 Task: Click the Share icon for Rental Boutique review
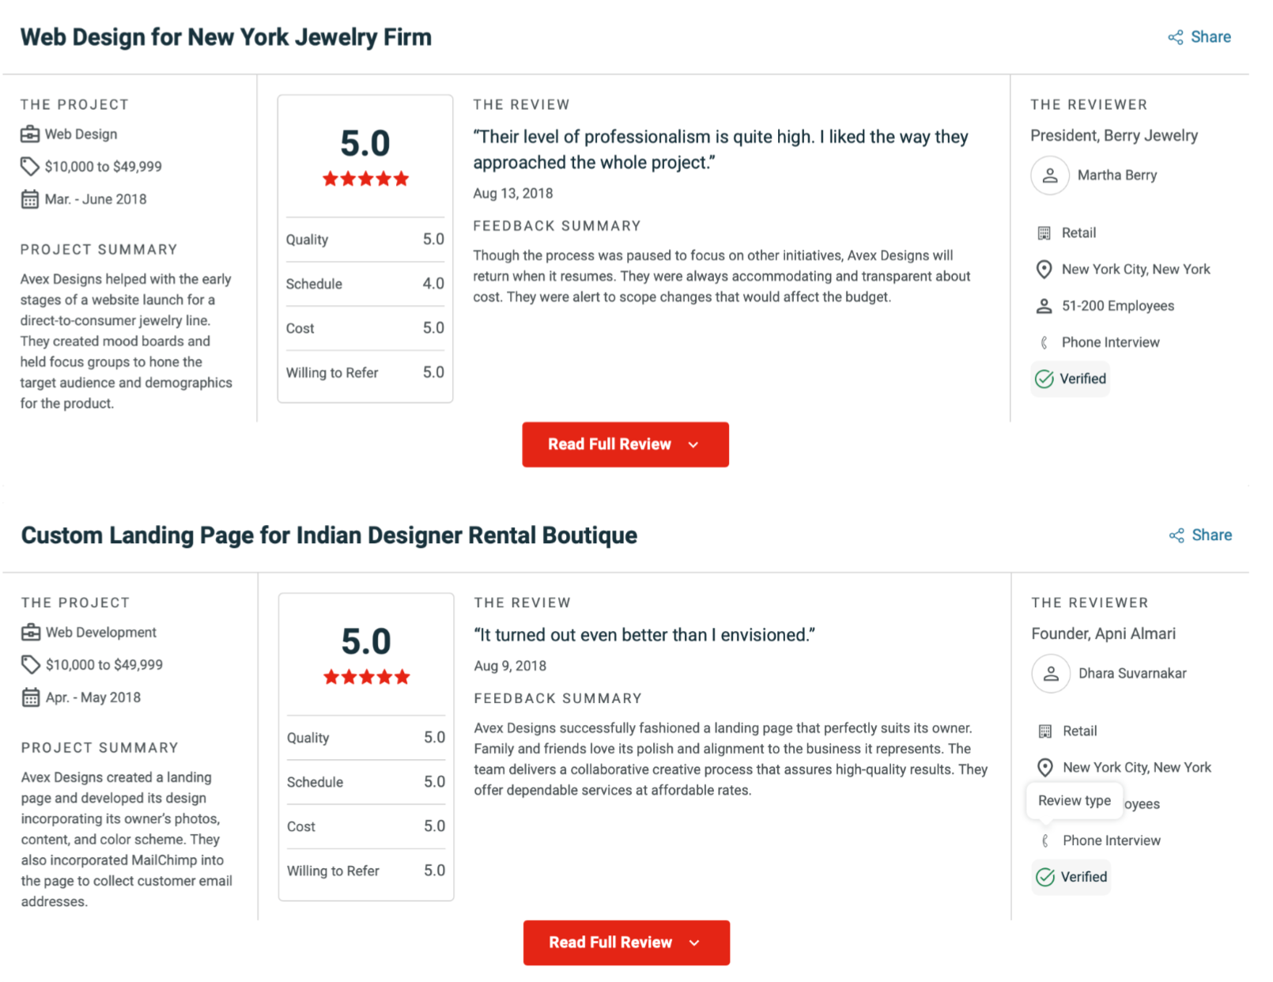tap(1177, 535)
